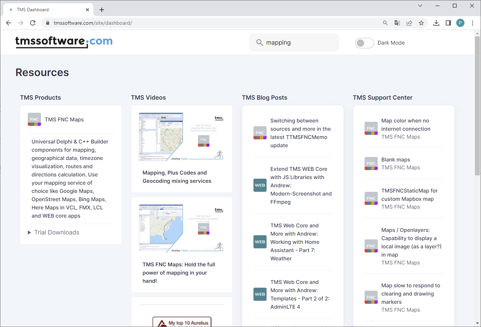Image resolution: width=481 pixels, height=327 pixels.
Task: Click the zoom magnifier icon in address bar
Action: tap(385, 23)
